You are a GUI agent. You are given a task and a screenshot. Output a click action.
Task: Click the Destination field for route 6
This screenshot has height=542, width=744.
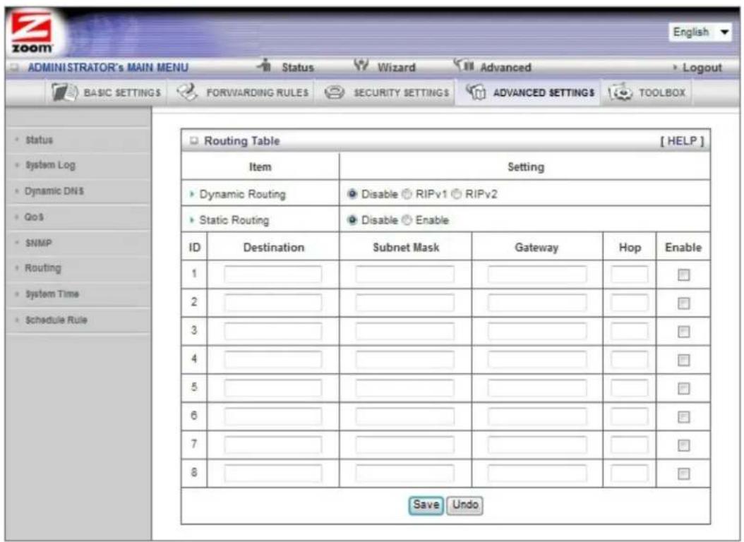point(273,417)
